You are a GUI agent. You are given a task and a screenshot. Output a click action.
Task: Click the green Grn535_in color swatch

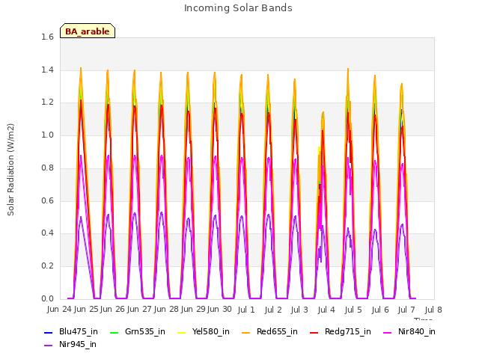(114, 332)
